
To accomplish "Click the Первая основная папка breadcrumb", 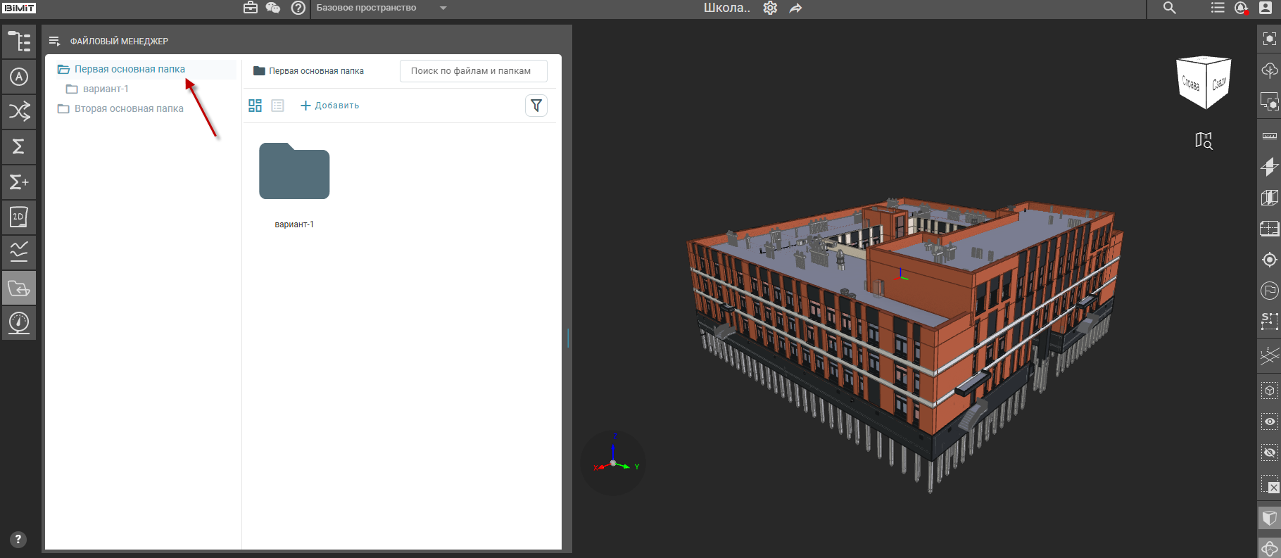I will point(309,71).
